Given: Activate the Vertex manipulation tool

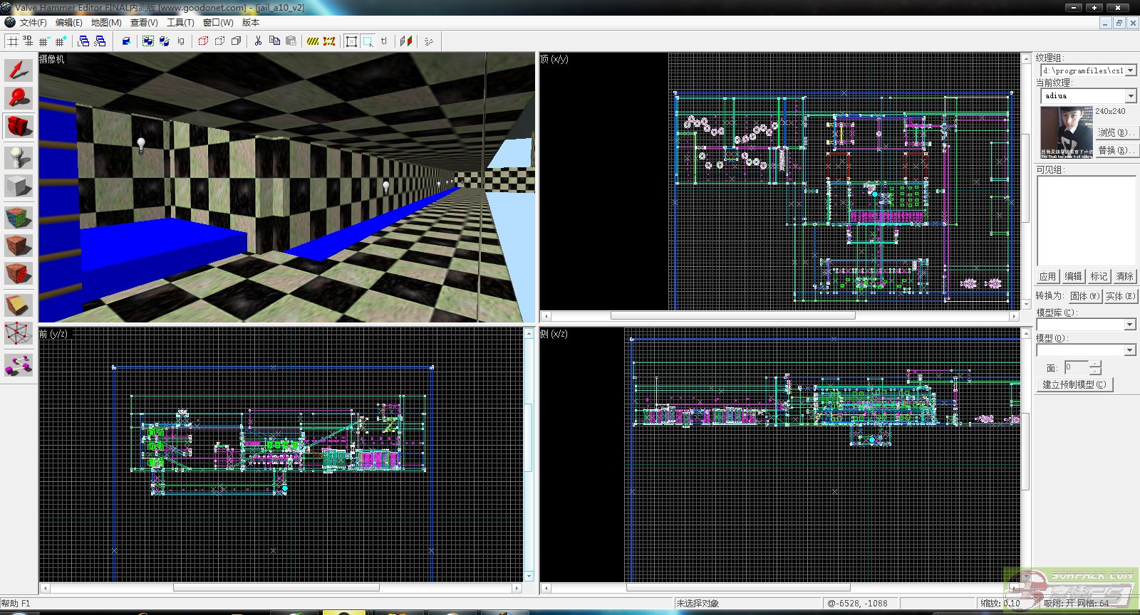Looking at the screenshot, I should 19,334.
